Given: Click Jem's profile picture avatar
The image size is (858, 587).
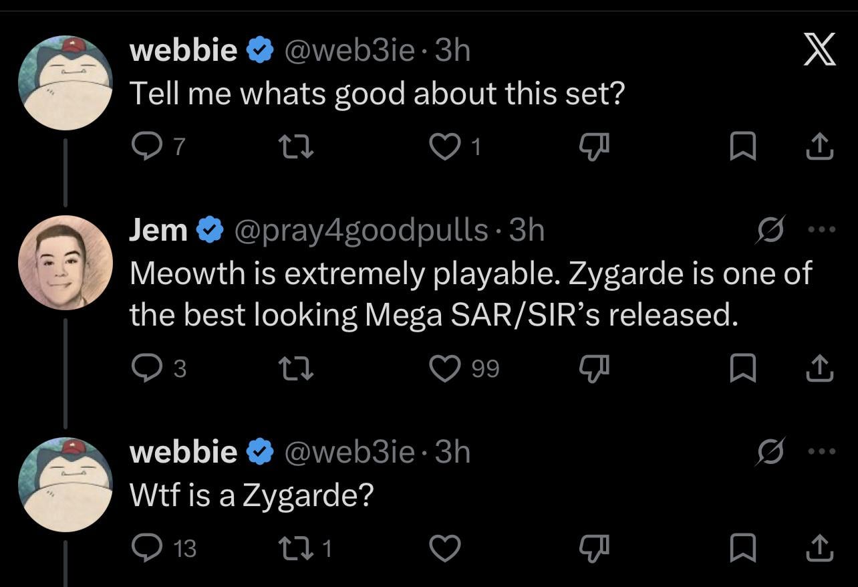Looking at the screenshot, I should pyautogui.click(x=65, y=262).
